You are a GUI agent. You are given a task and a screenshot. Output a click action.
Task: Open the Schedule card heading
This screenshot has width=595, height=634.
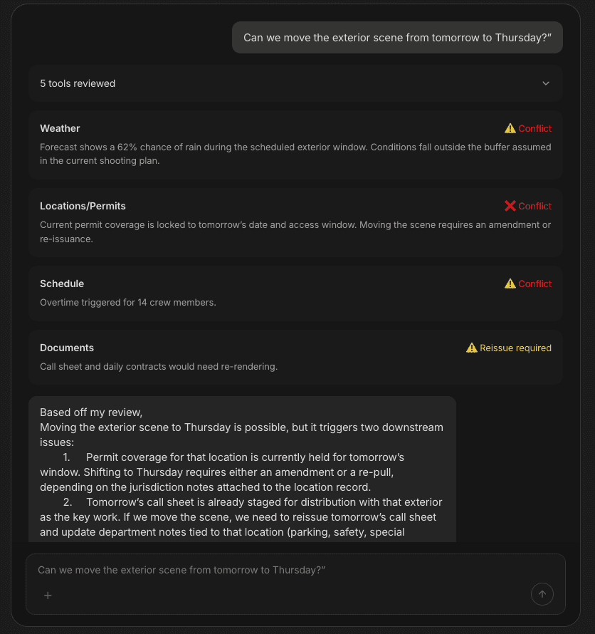[x=62, y=284]
